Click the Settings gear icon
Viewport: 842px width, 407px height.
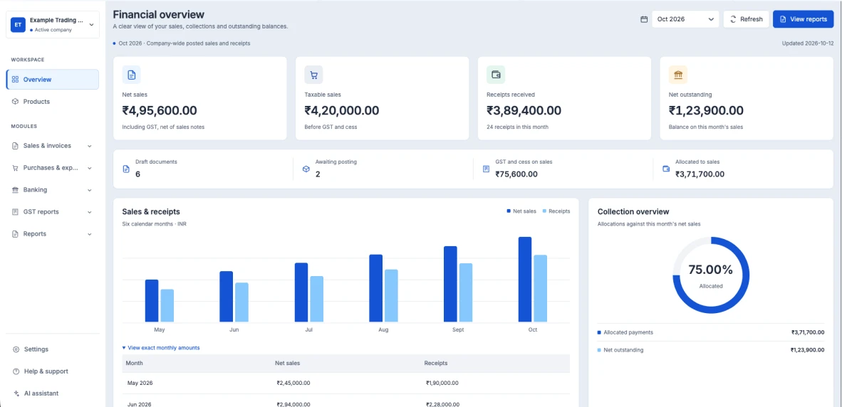tap(16, 349)
